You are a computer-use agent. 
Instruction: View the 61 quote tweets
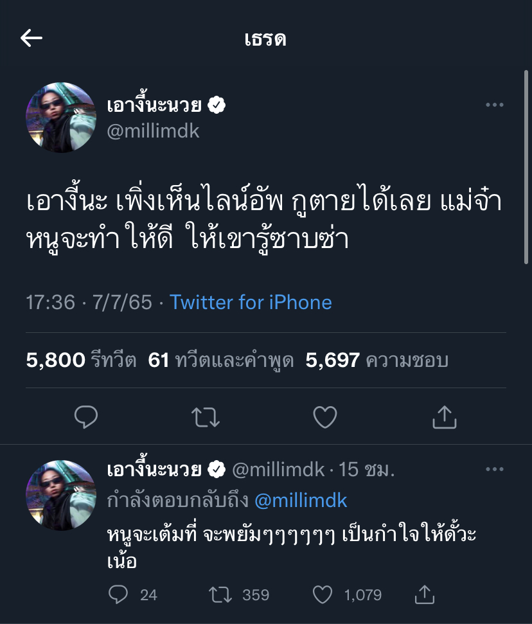tap(220, 361)
